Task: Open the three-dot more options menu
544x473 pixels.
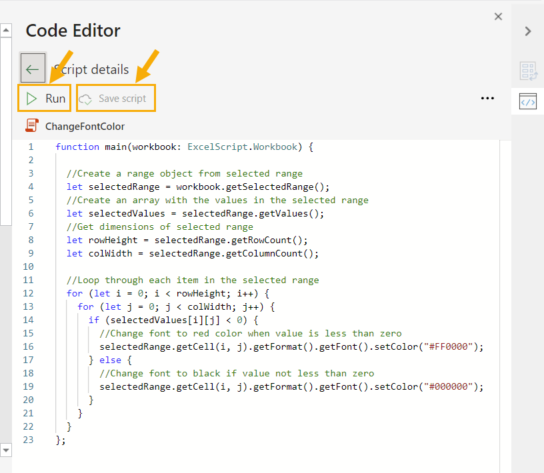Action: click(487, 99)
